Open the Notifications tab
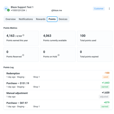The image size is (114, 114). (x=26, y=19)
